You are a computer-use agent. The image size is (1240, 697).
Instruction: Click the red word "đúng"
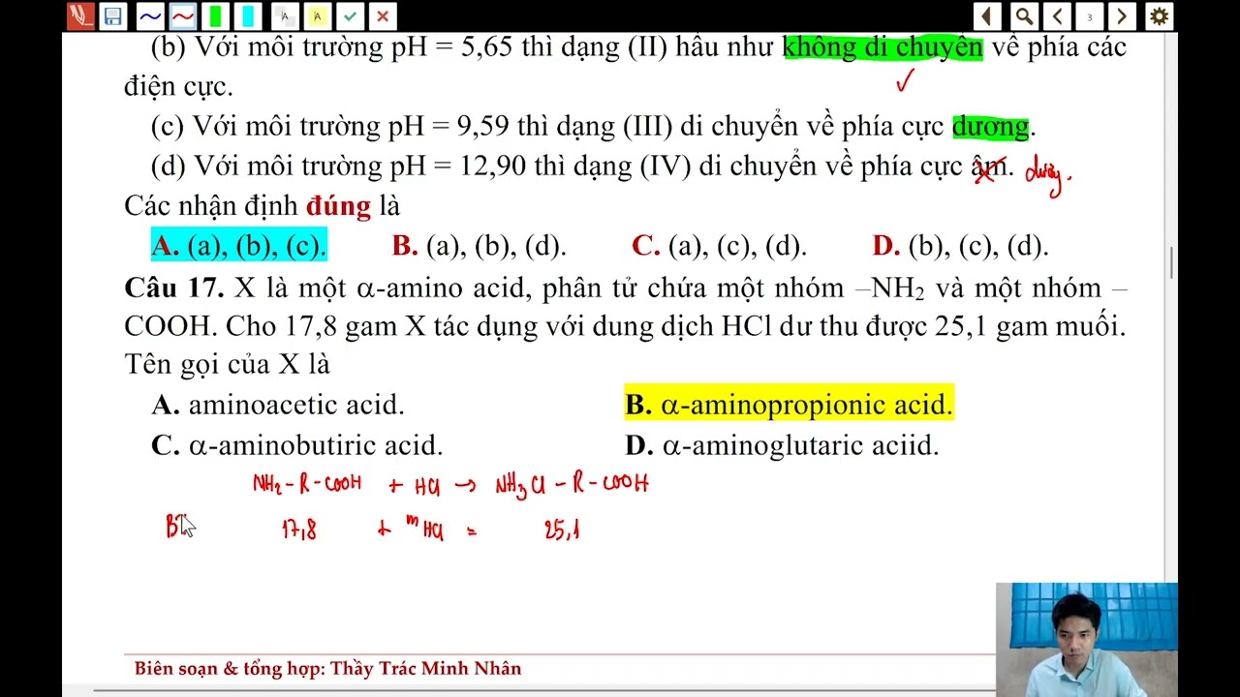pos(338,206)
